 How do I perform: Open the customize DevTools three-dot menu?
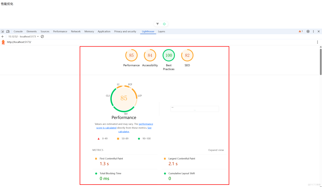(x=313, y=31)
